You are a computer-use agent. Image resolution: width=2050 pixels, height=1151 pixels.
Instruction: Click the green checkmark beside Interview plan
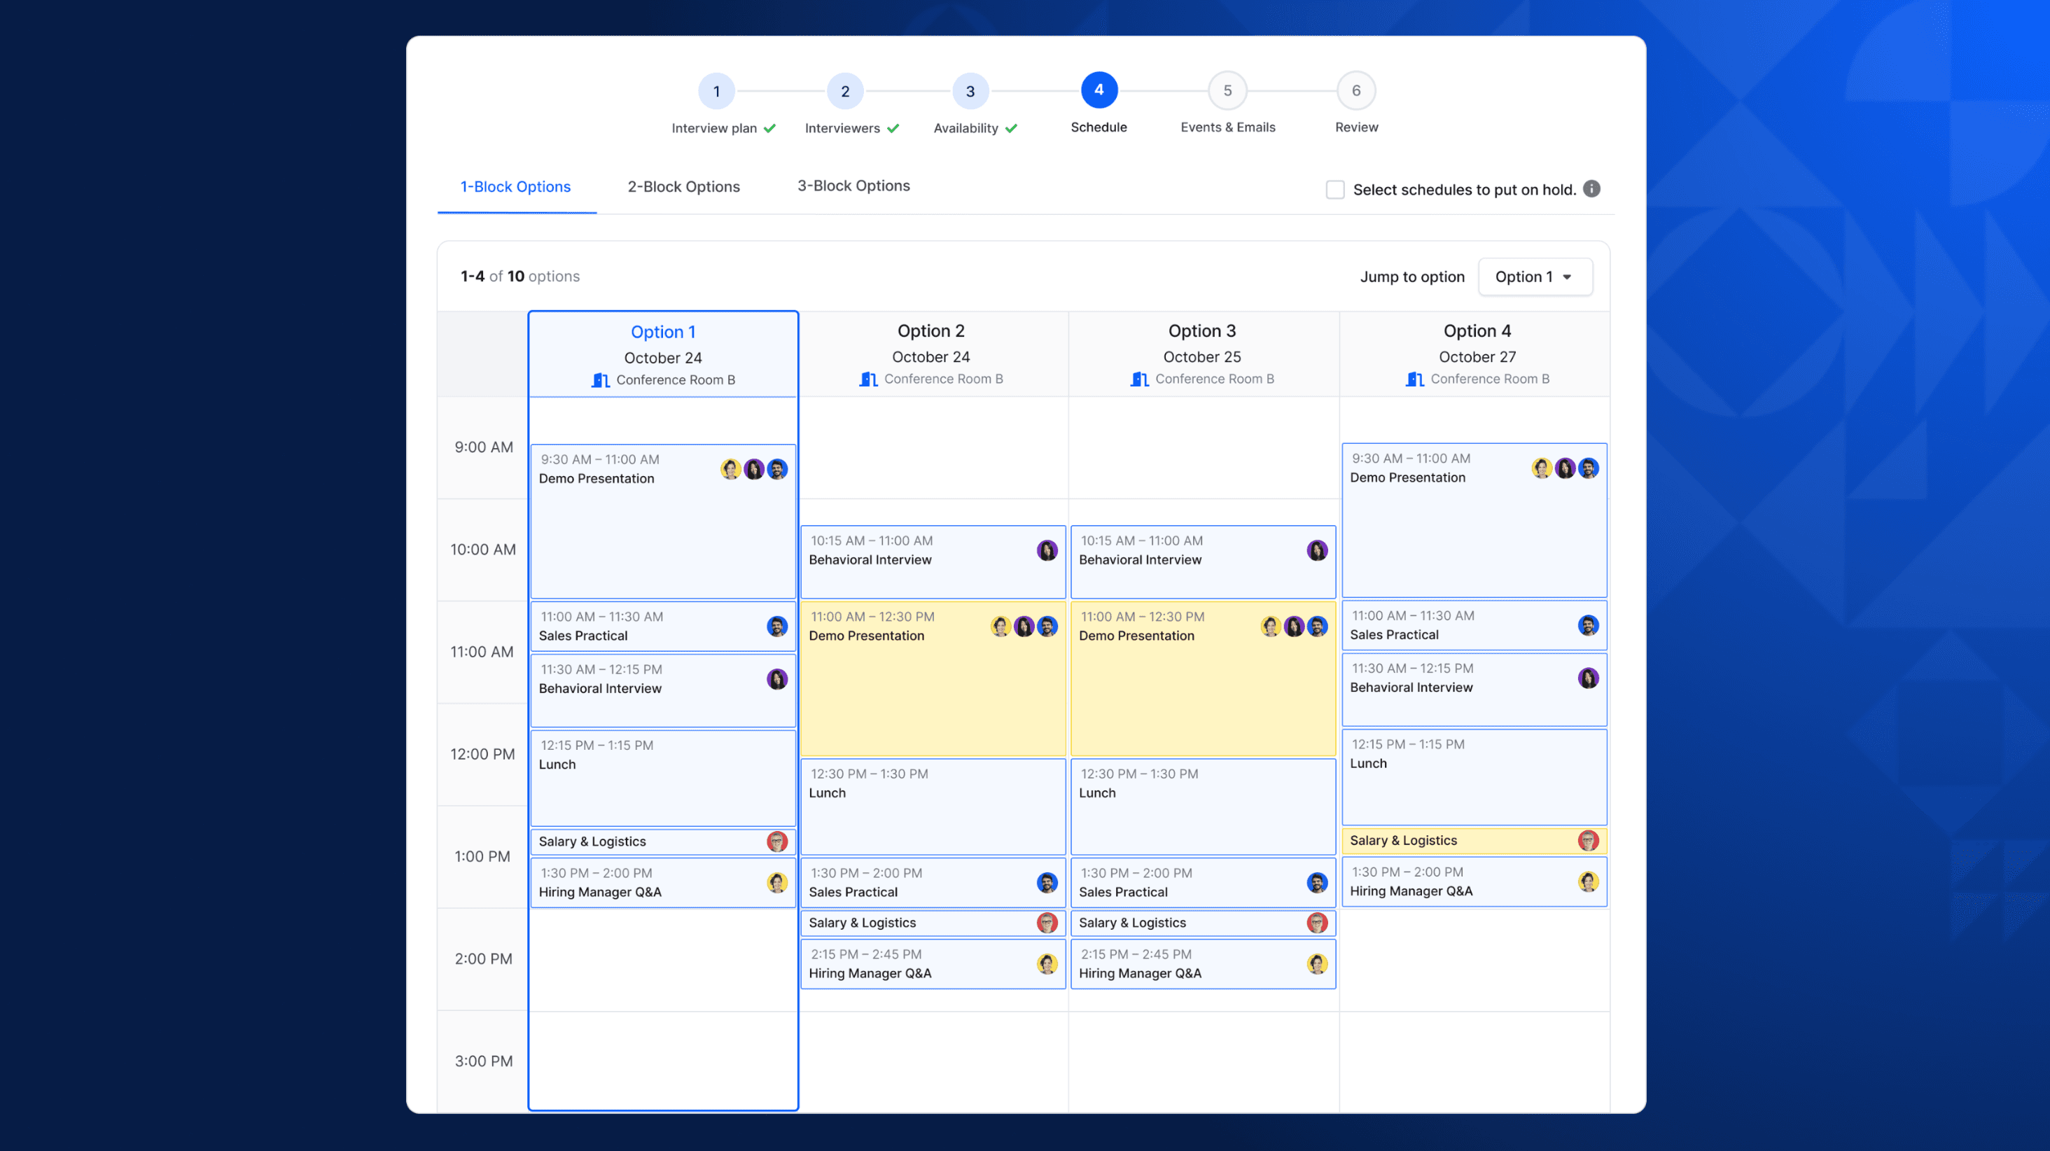(x=769, y=127)
